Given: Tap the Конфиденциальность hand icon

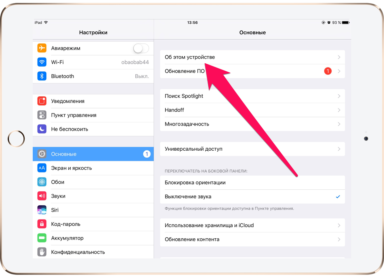Looking at the screenshot, I should click(x=42, y=252).
